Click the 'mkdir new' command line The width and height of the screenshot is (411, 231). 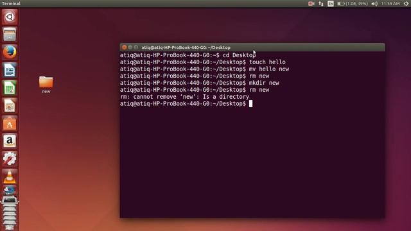click(200, 83)
